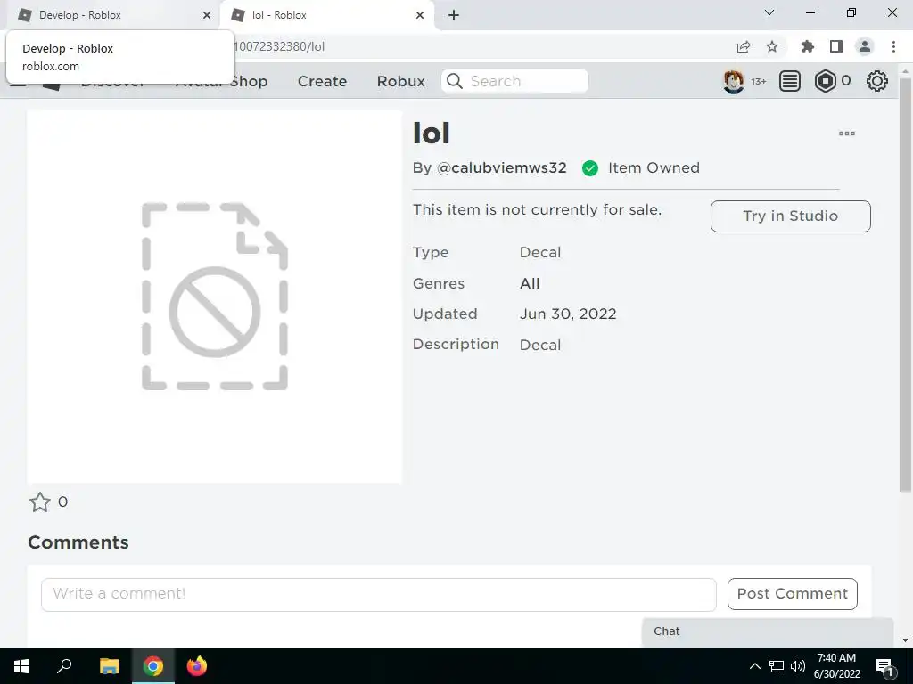Open Roblox settings gear
This screenshot has height=684, width=913.
pos(877,81)
